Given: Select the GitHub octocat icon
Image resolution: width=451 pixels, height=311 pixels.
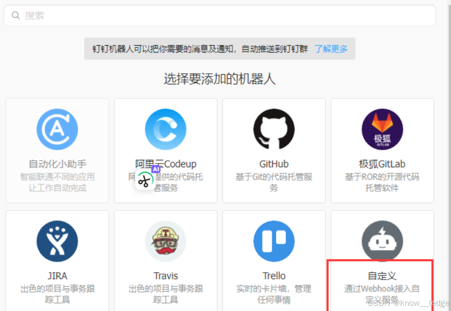Looking at the screenshot, I should (274, 129).
